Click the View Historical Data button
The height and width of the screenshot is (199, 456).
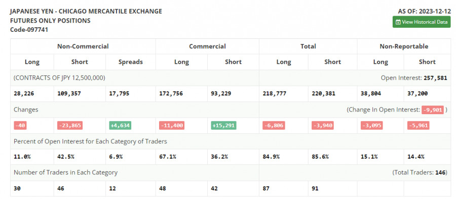[422, 22]
